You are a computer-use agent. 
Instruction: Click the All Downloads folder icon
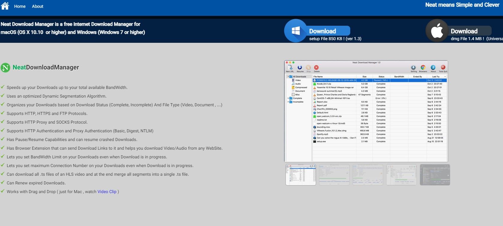291,77
